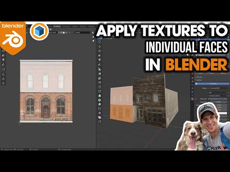The image size is (230, 172).
Task: Expand the Base Color texture settings arrow
Action: (x=196, y=99)
